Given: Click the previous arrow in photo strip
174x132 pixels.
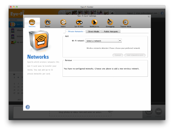Looking at the screenshot, I should coord(62,13).
